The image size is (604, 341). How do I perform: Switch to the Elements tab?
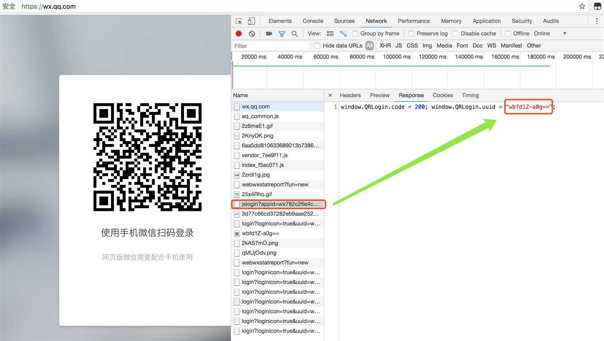pyautogui.click(x=280, y=21)
